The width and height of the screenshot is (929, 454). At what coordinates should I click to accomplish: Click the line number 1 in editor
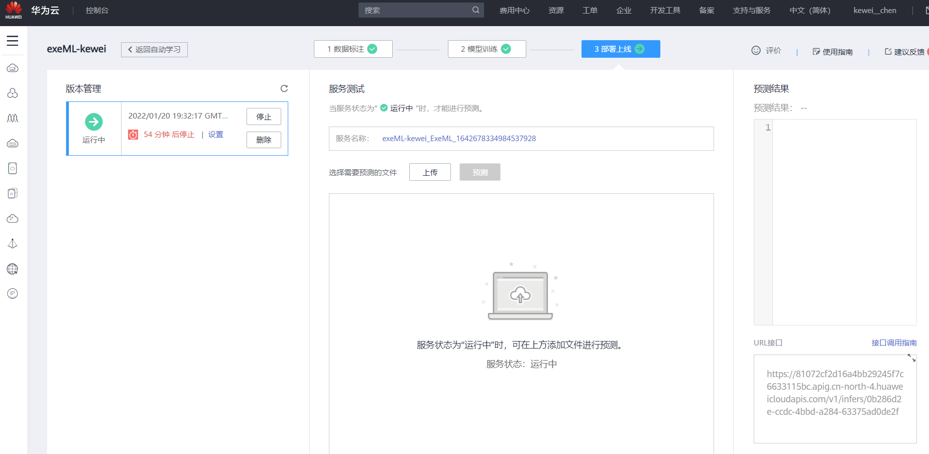click(768, 128)
